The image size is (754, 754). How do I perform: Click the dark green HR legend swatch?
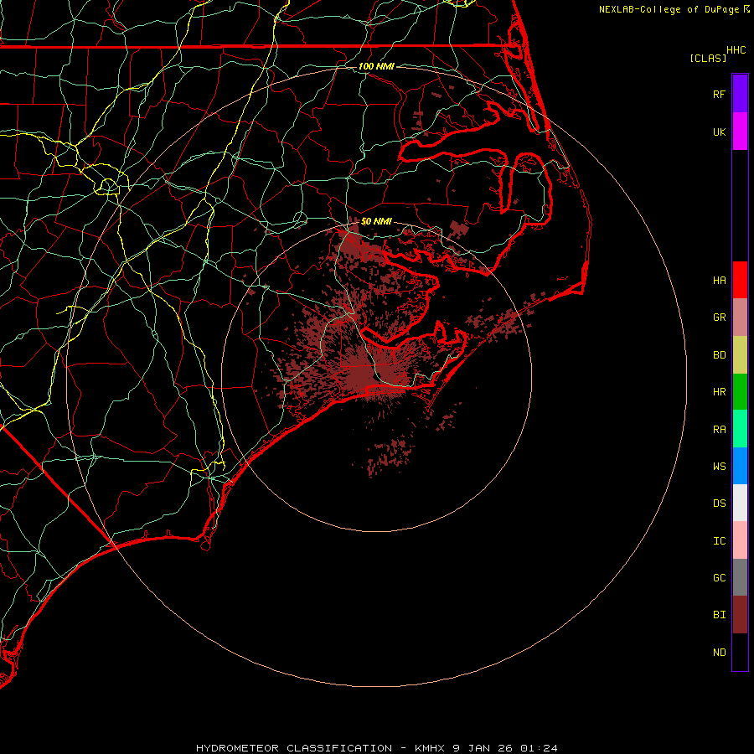(x=740, y=392)
